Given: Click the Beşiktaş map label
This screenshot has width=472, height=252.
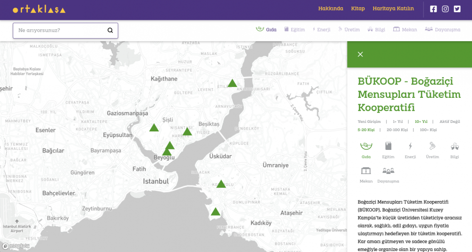Looking at the screenshot, I should point(209,124).
